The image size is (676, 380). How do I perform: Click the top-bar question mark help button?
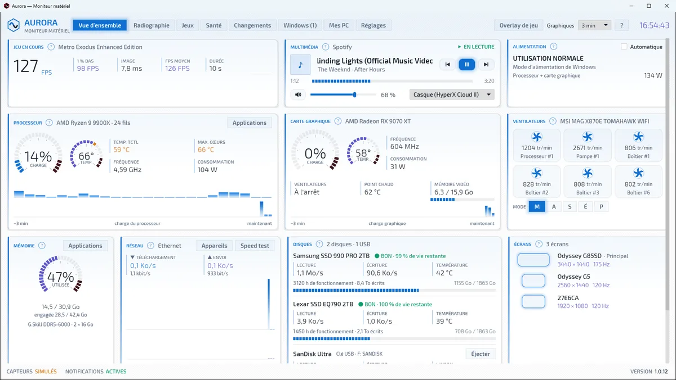point(621,25)
